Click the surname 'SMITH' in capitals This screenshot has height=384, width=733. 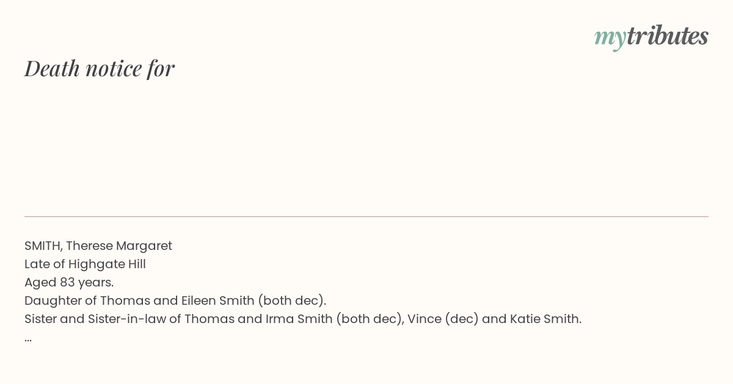pyautogui.click(x=43, y=246)
